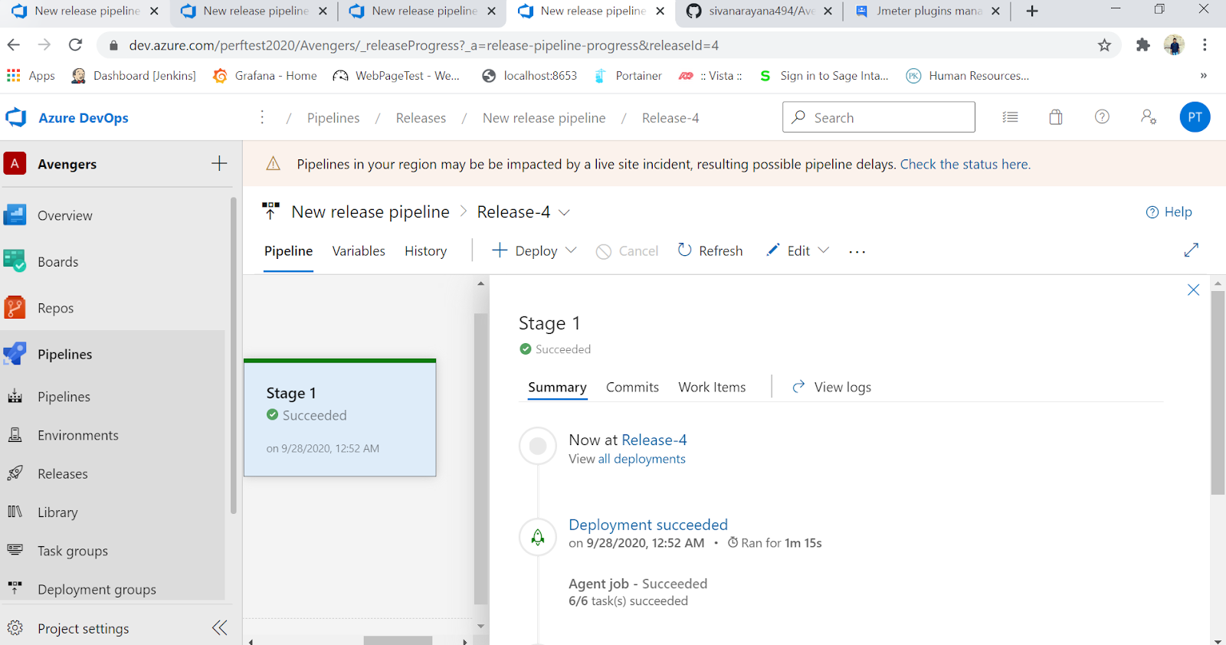Bookmark this page with star icon

1104,45
